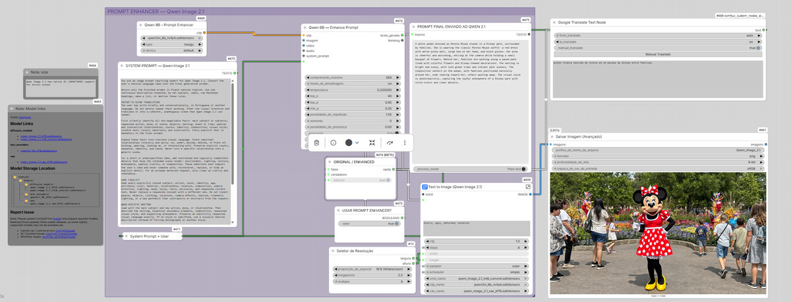Click the blue subgraph icon beside Text to Image title
The height and width of the screenshot is (302, 791).
(425, 187)
